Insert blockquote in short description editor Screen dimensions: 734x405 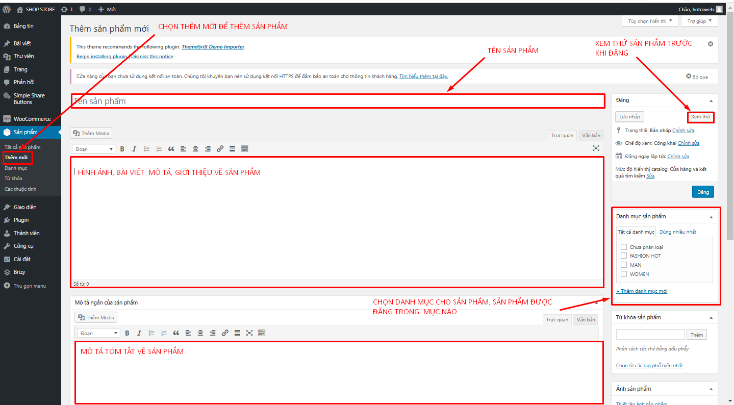coord(176,333)
